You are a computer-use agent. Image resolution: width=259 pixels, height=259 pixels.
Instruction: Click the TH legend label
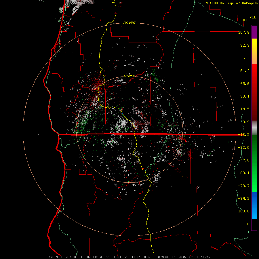(x=247, y=224)
